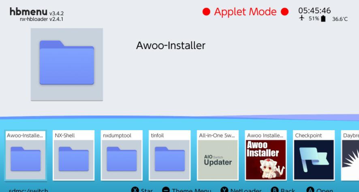Click the Y NetLoader button hint
Screen dimensions: 359x192
click(241, 190)
